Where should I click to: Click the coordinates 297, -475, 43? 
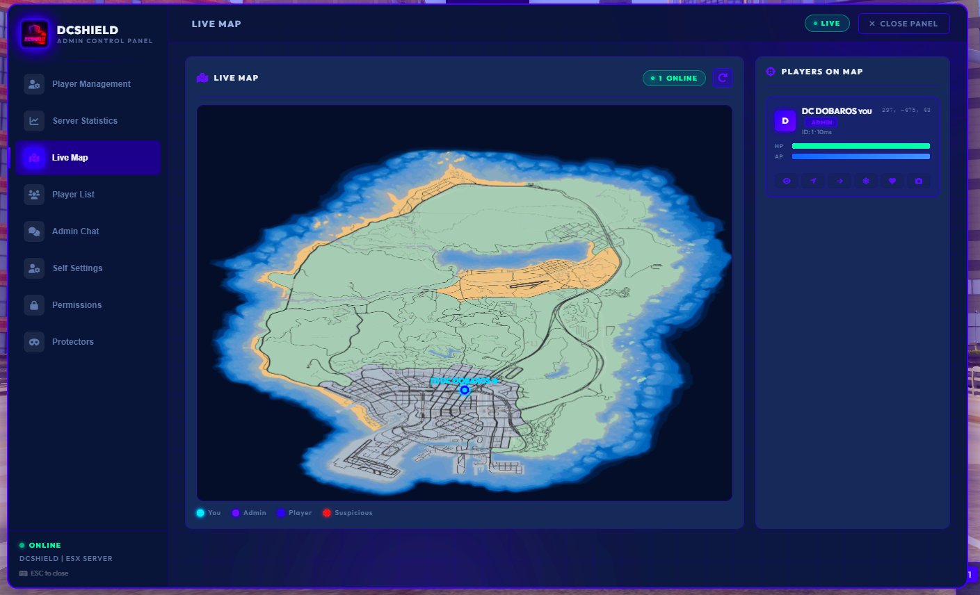coord(906,110)
